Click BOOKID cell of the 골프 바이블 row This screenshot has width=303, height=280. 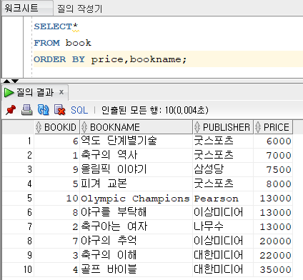tap(56, 269)
